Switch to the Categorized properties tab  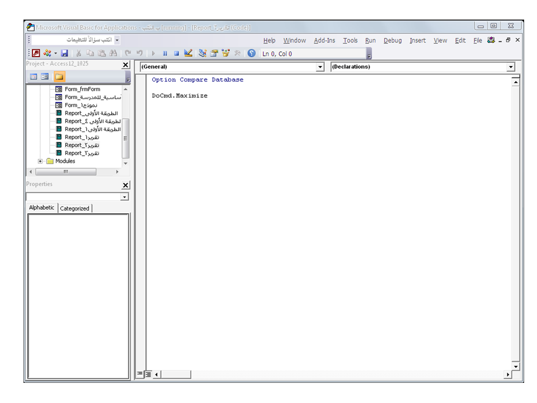pos(74,208)
